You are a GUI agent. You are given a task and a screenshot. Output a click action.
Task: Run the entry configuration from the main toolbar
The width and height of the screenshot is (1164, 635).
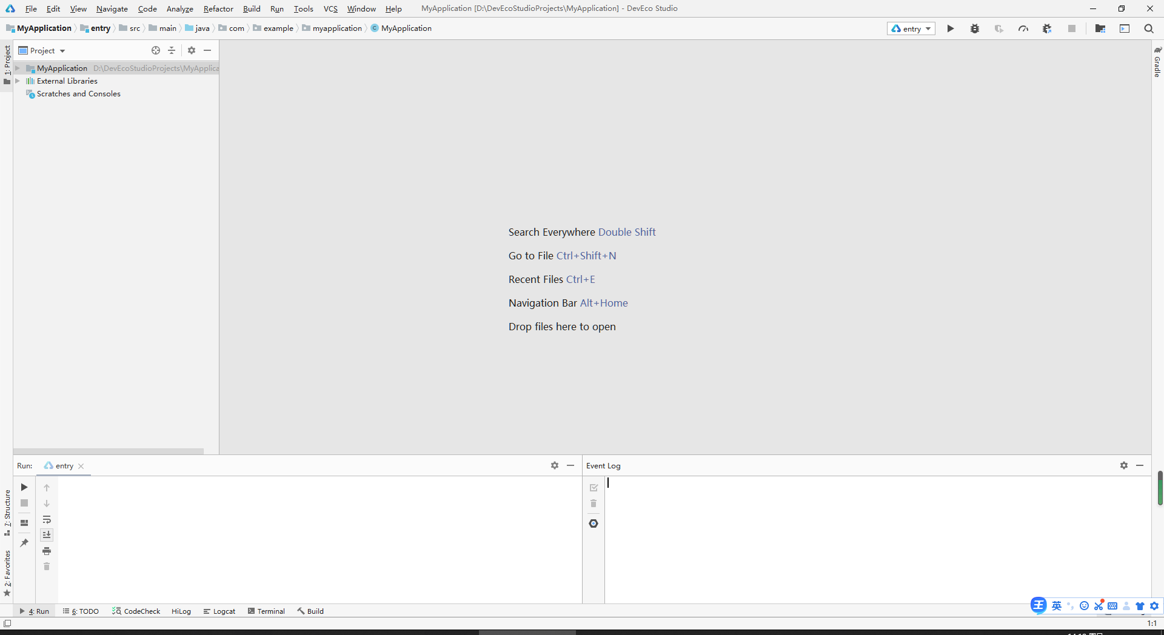[x=950, y=28]
